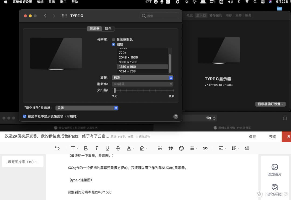Open the 旋转 dropdown set to 标准

142,78
